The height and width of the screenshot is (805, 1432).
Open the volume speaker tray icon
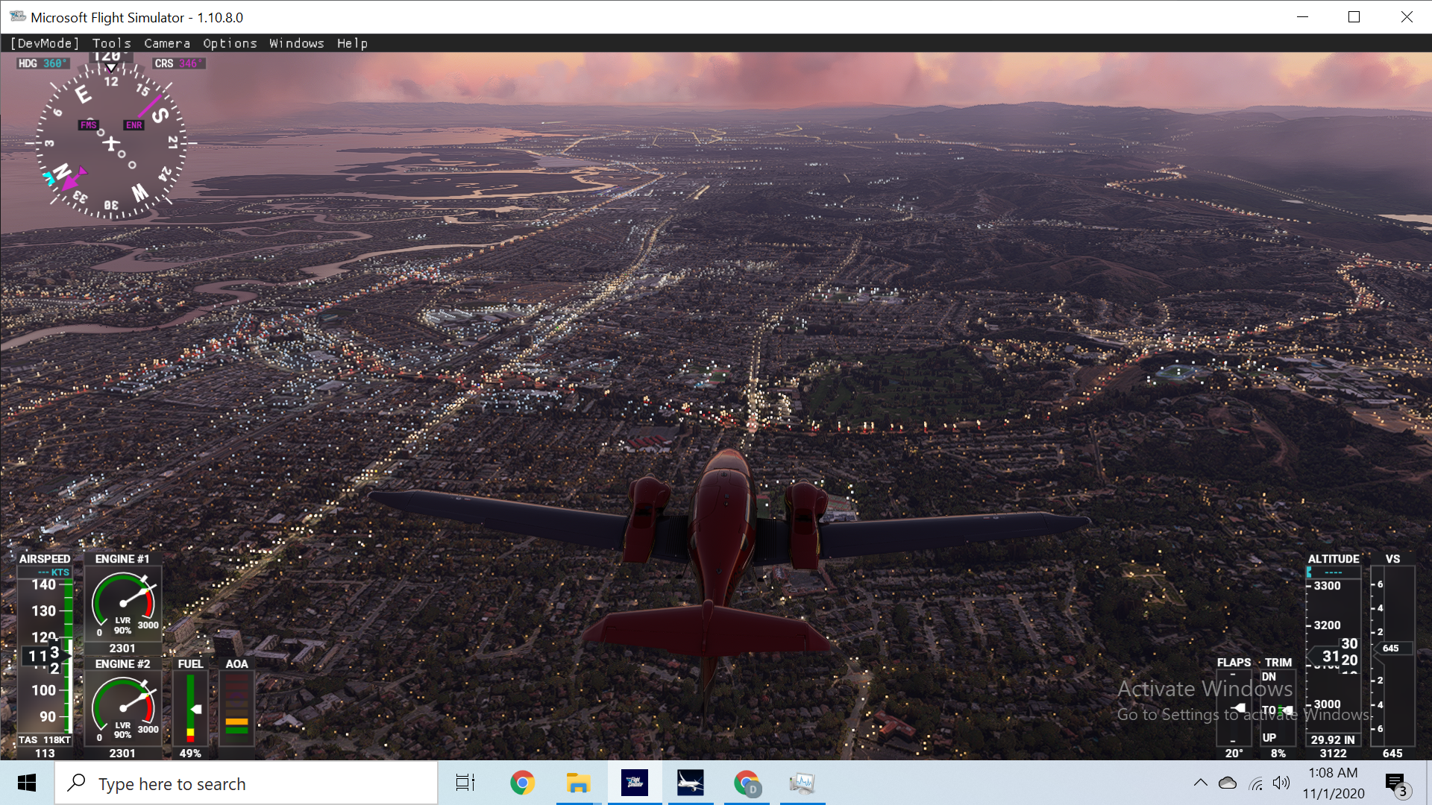(x=1281, y=783)
